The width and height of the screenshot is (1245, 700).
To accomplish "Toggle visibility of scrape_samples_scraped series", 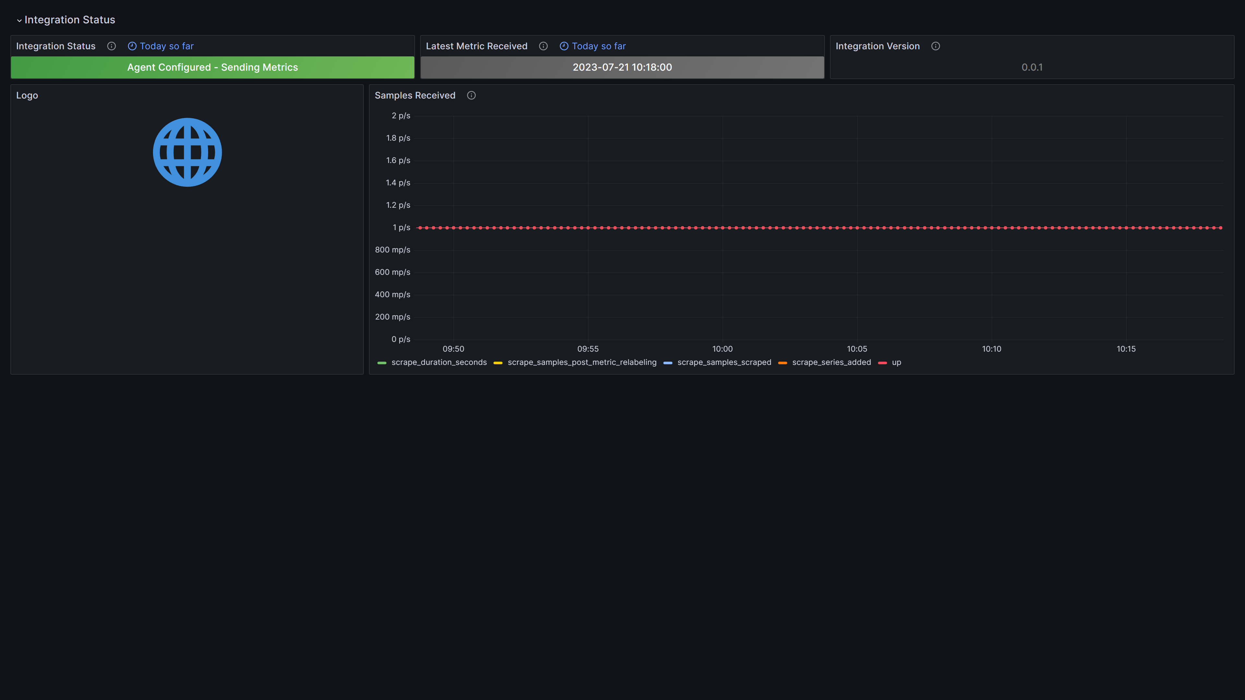I will point(724,362).
